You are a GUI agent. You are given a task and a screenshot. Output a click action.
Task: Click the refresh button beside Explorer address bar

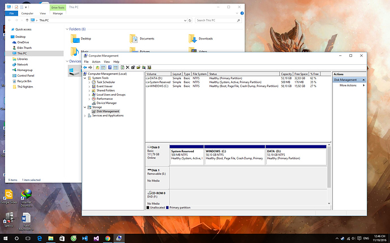point(190,21)
